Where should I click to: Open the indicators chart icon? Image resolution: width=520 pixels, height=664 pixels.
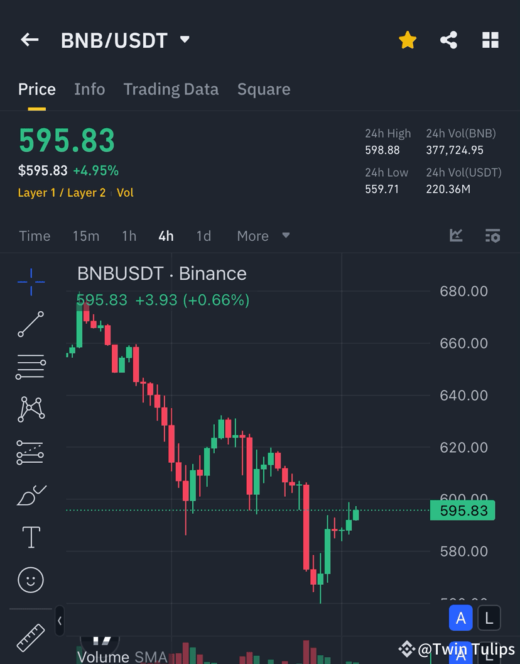pyautogui.click(x=456, y=236)
